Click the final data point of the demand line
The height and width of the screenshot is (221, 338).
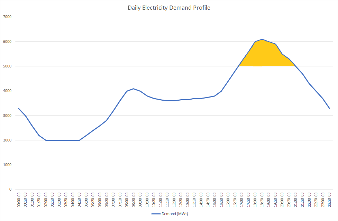tap(329, 108)
